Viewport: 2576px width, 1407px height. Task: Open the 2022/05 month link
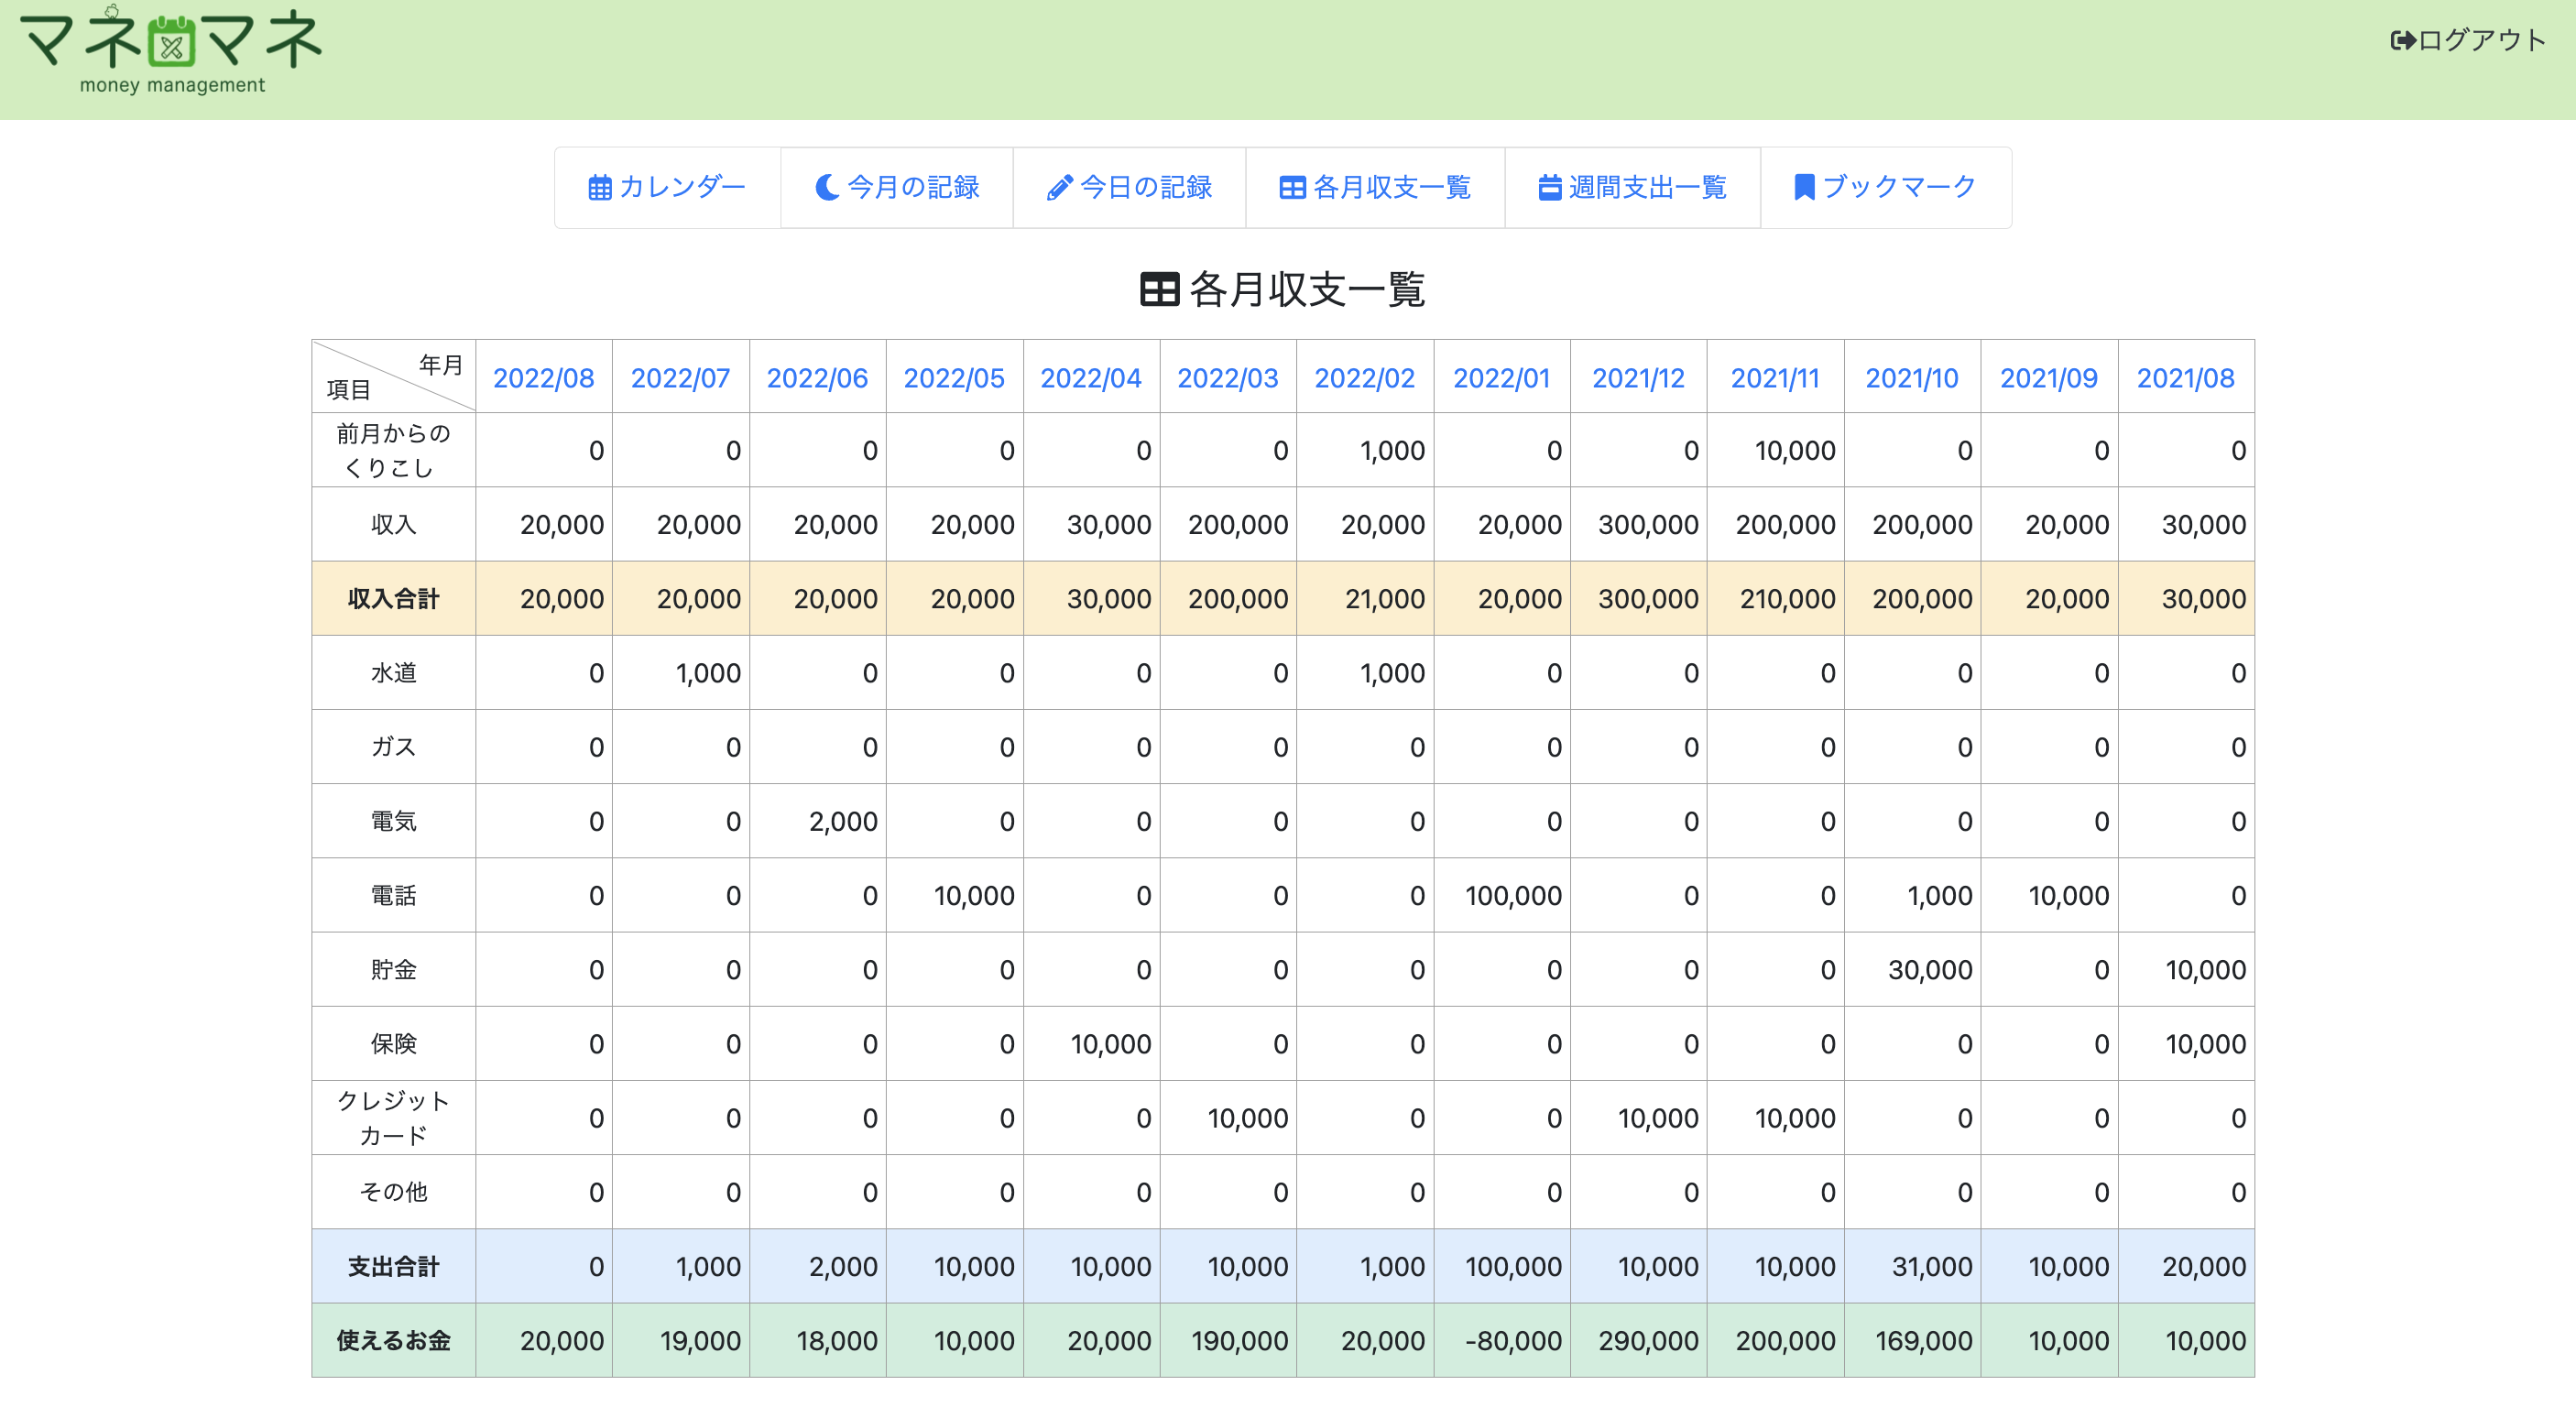tap(954, 378)
